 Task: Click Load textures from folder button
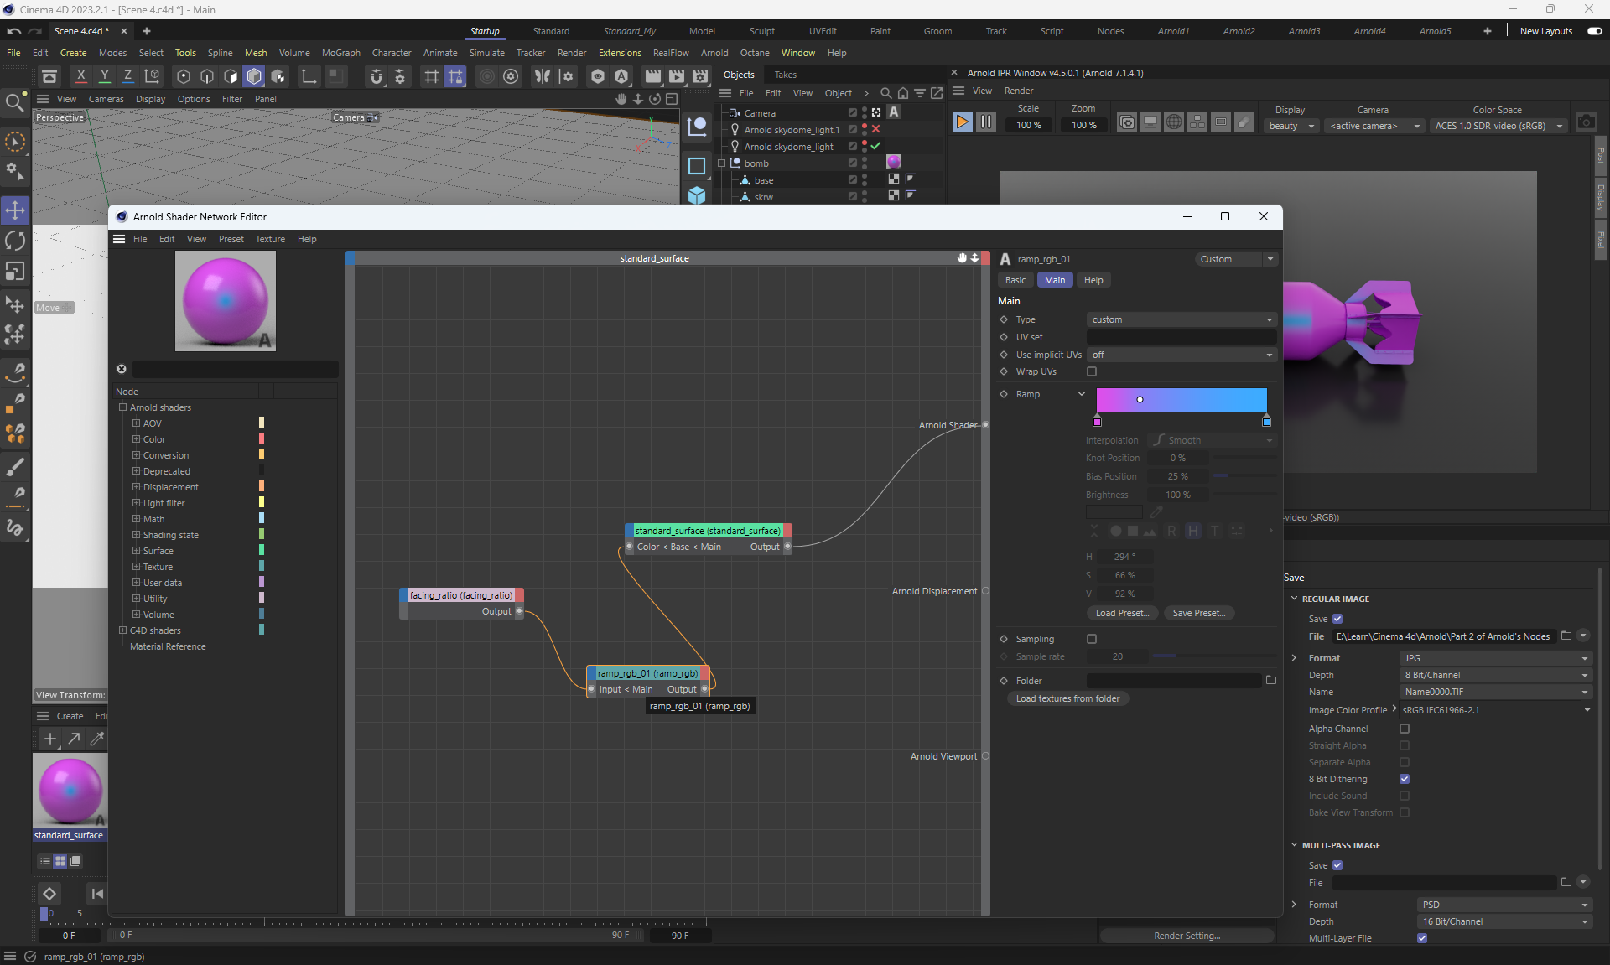tap(1067, 698)
